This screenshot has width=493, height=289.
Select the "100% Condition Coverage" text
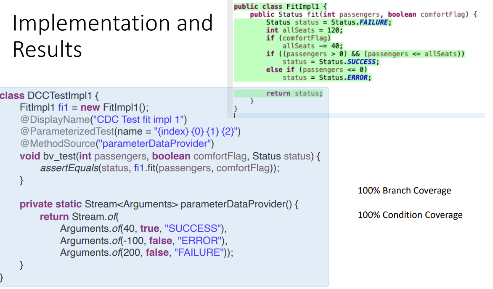click(x=410, y=215)
